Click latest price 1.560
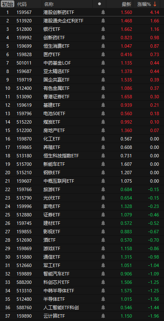The height and width of the screenshot is (321, 164). point(126,12)
